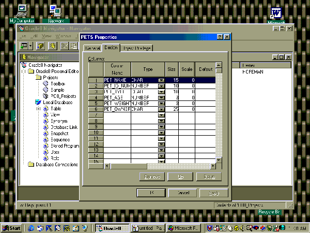Screen dimensions: 310x233
Task: Click the new object toolbar icon
Action: 24,46
